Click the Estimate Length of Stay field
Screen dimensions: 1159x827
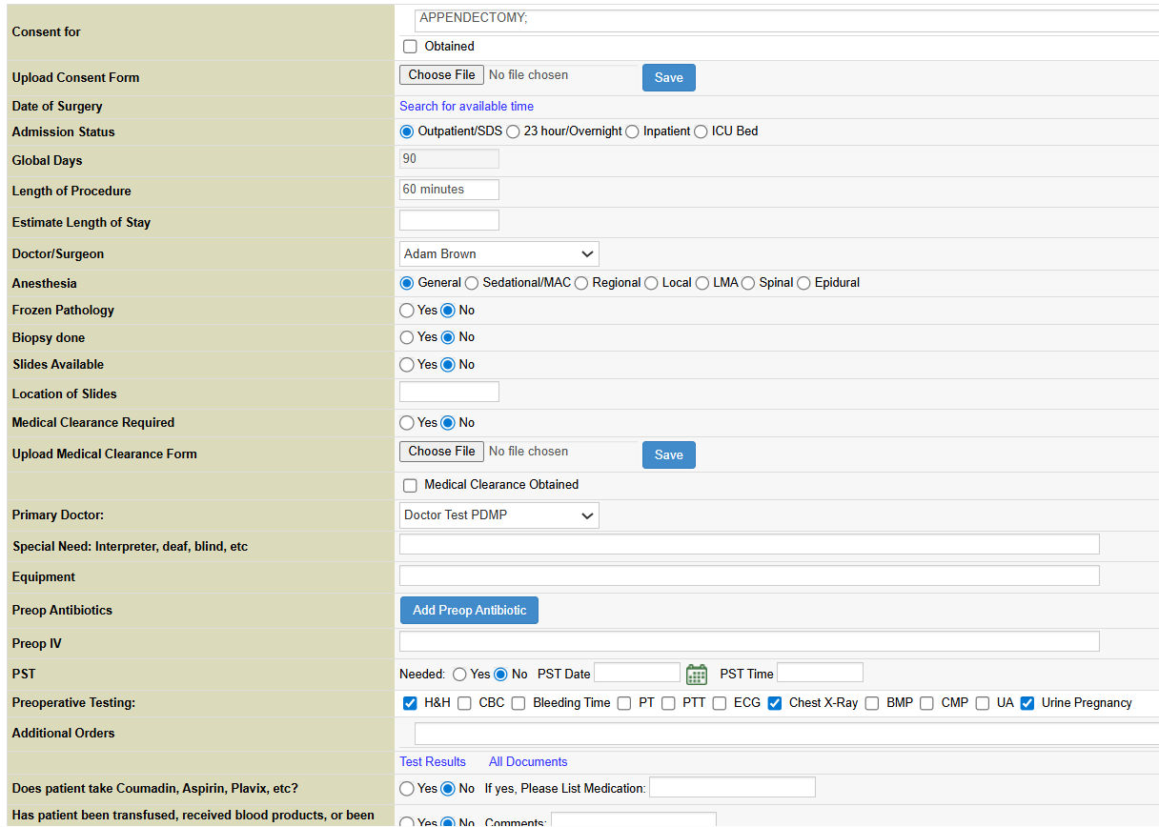[x=449, y=221]
